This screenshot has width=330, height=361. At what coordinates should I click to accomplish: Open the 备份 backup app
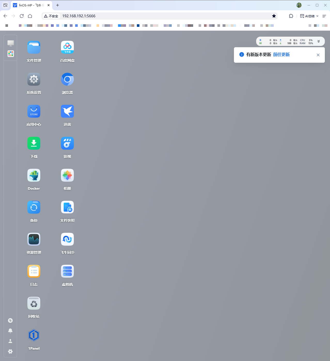(34, 207)
